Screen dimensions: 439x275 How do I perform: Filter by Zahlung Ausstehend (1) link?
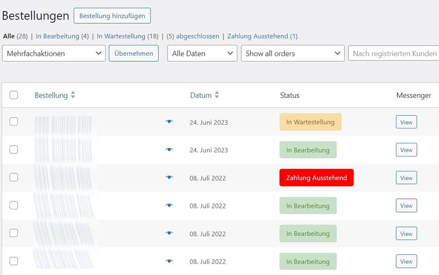262,36
